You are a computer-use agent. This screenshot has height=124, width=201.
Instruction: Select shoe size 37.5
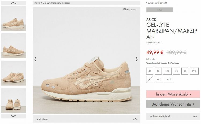pos(167,71)
